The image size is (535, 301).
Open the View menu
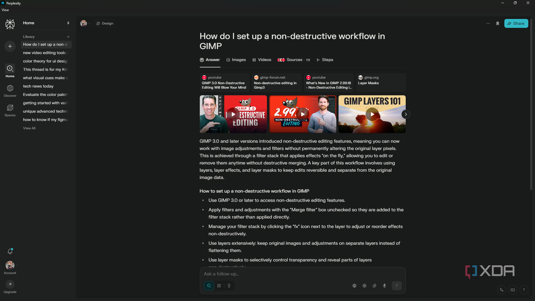(x=5, y=10)
